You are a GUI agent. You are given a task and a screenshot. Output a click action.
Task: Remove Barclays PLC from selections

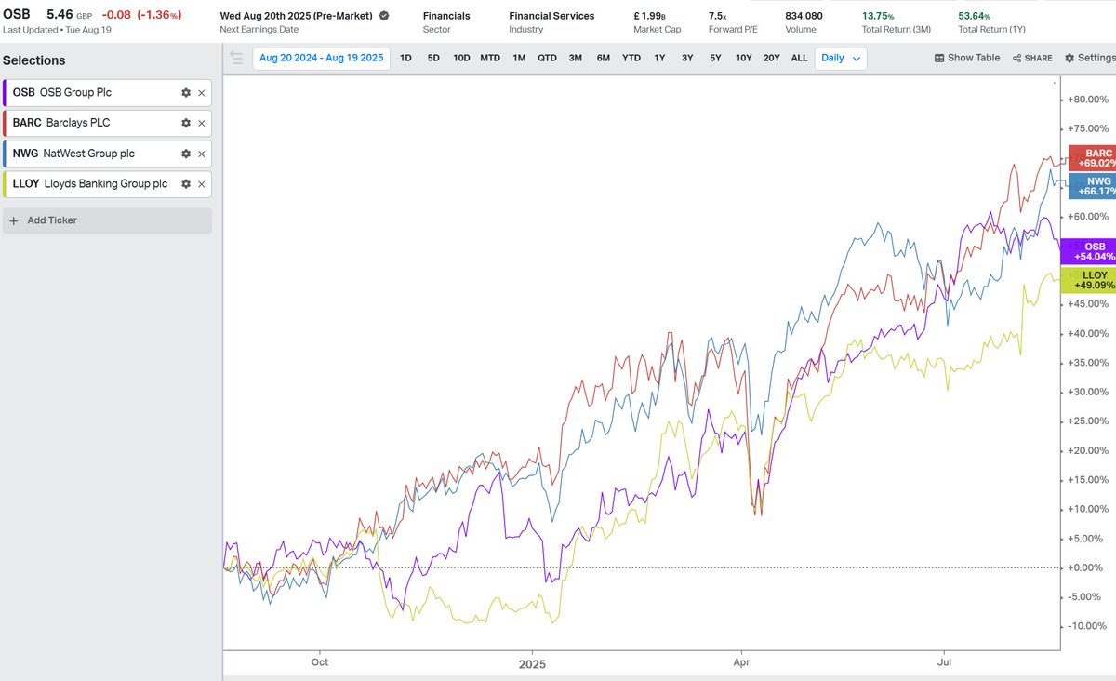pyautogui.click(x=201, y=123)
